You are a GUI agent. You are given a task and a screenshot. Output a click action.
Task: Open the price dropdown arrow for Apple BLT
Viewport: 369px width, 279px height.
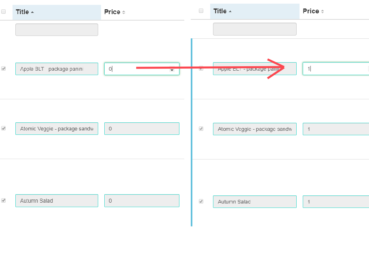(x=172, y=70)
